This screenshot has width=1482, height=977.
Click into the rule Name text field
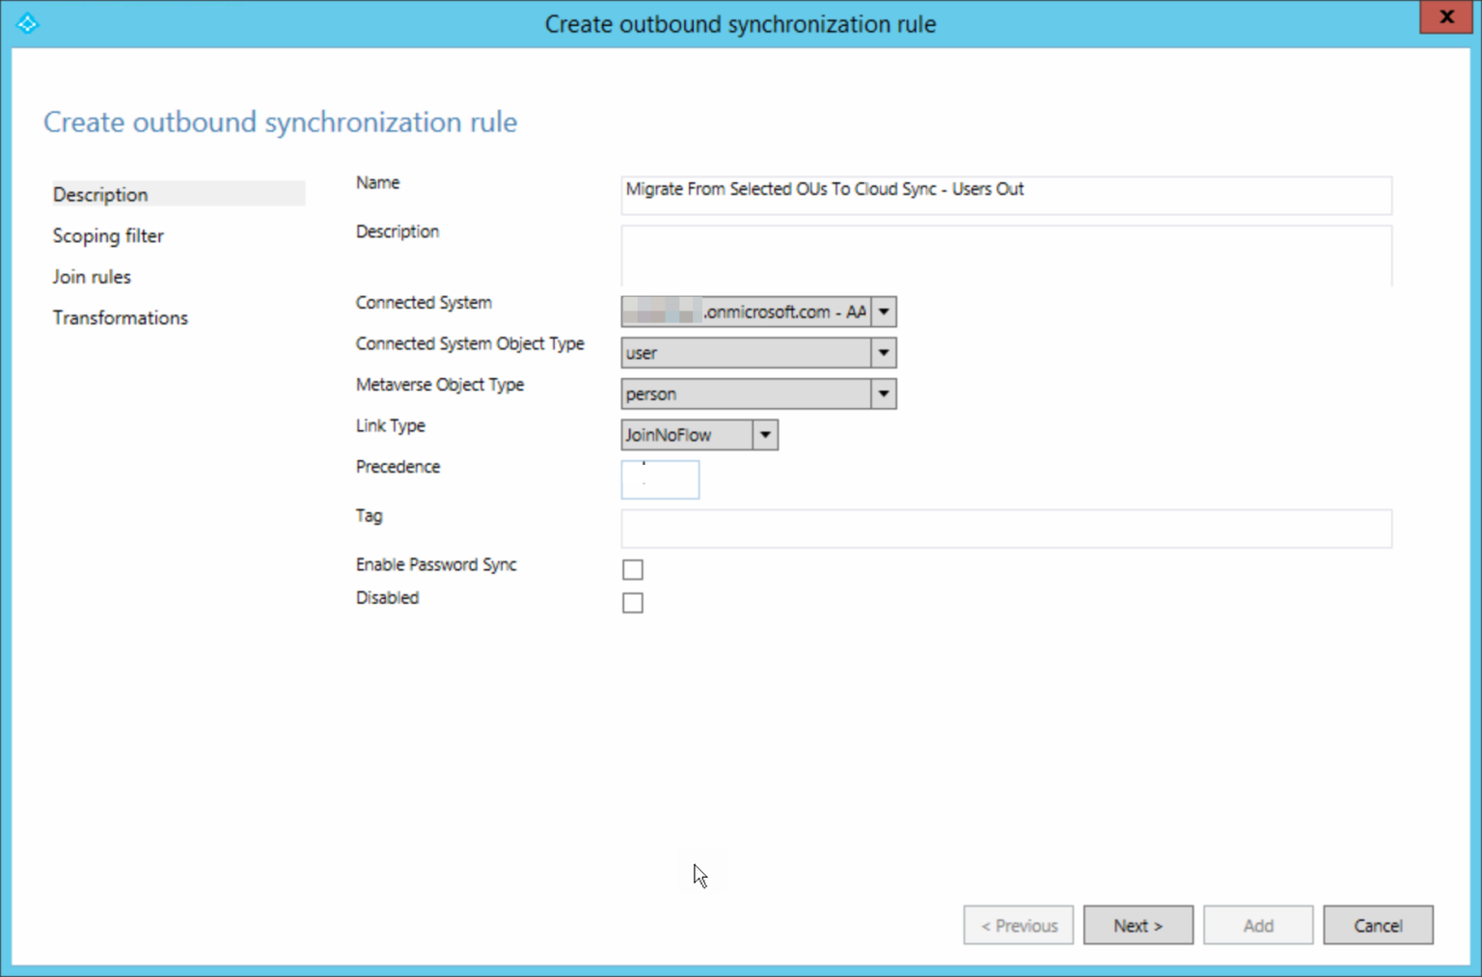click(x=1005, y=195)
